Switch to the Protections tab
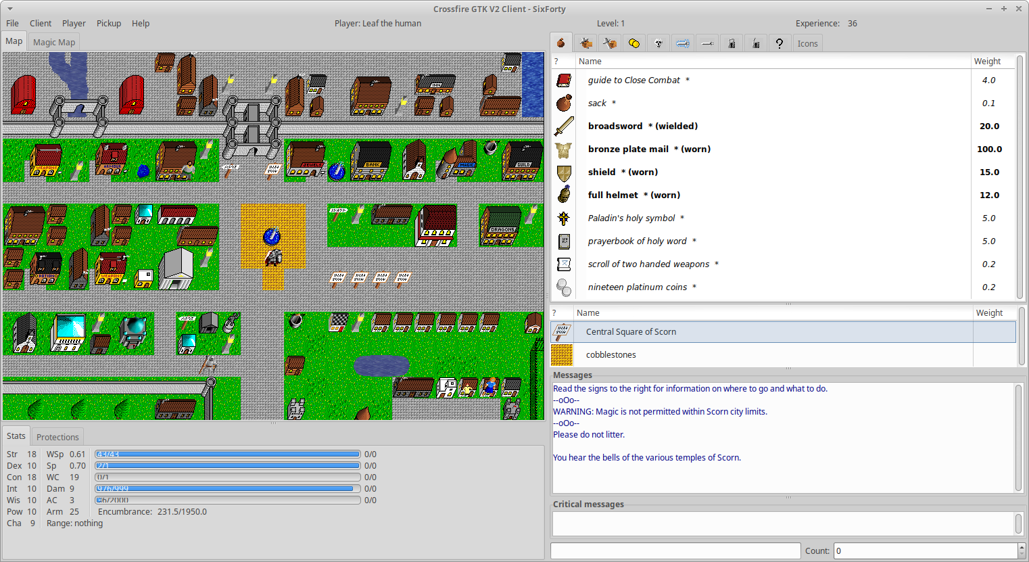 coord(57,437)
